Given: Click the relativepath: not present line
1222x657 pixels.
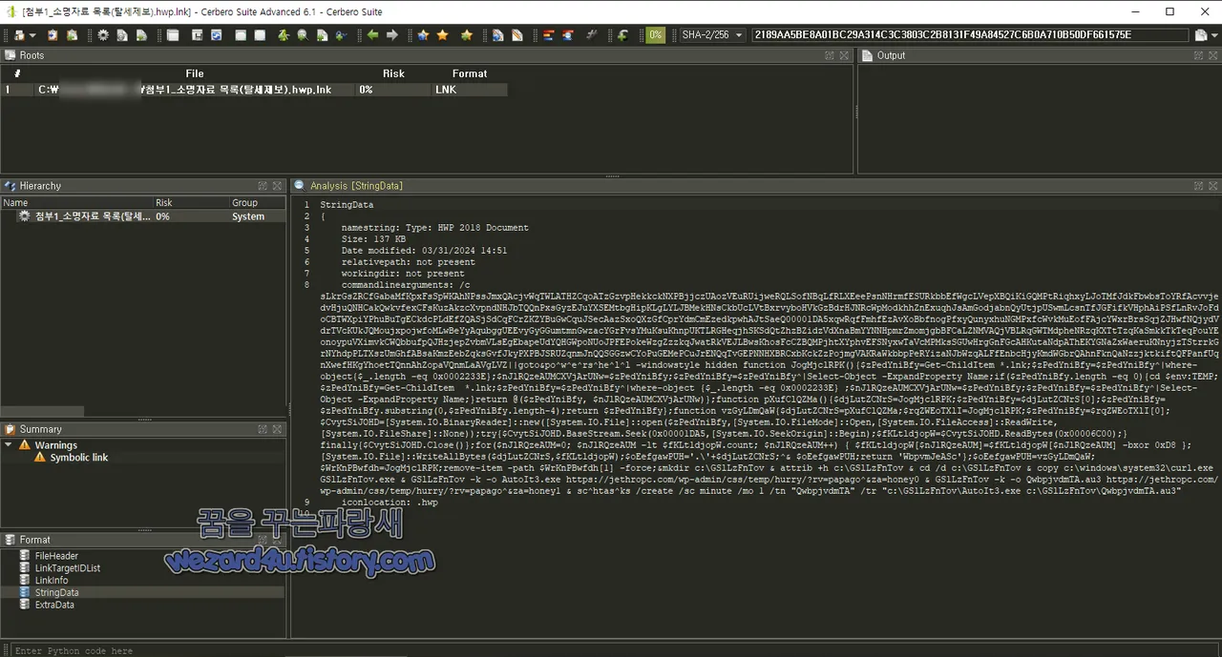Looking at the screenshot, I should [408, 262].
